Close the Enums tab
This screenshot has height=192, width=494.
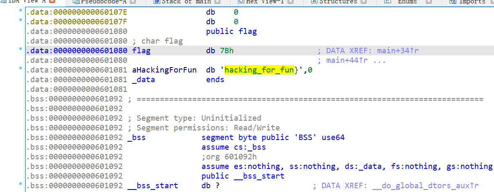(x=429, y=2)
